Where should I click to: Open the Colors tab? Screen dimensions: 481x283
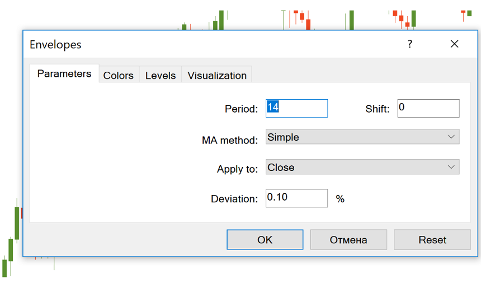coord(119,75)
